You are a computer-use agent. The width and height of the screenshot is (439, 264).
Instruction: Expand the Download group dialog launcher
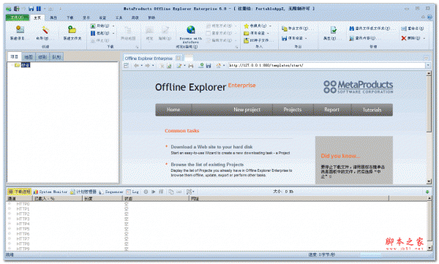[138, 47]
